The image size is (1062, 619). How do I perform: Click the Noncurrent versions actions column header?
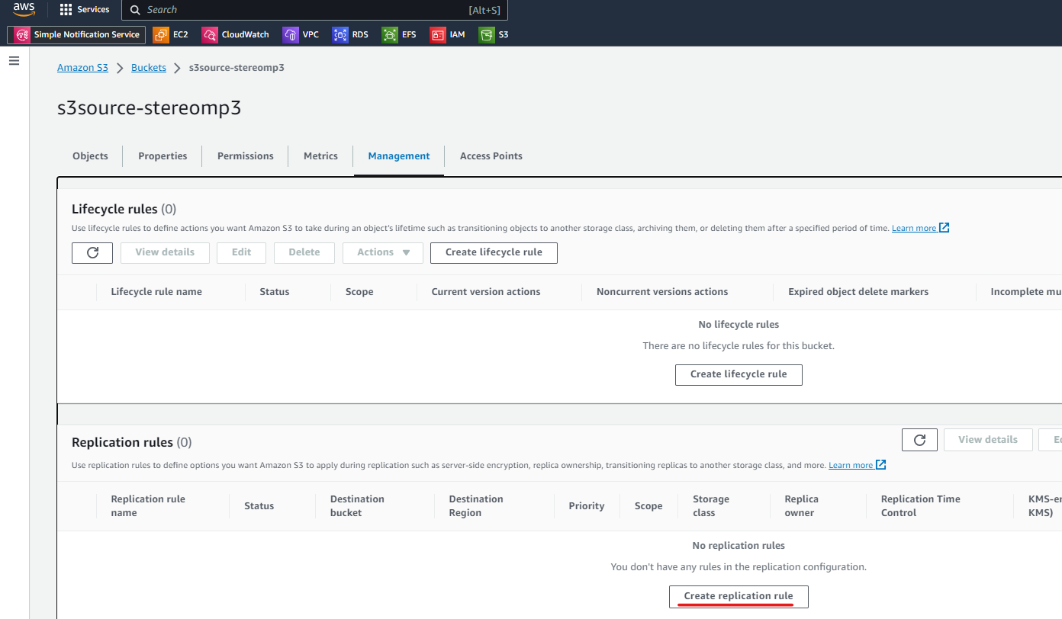pyautogui.click(x=662, y=292)
